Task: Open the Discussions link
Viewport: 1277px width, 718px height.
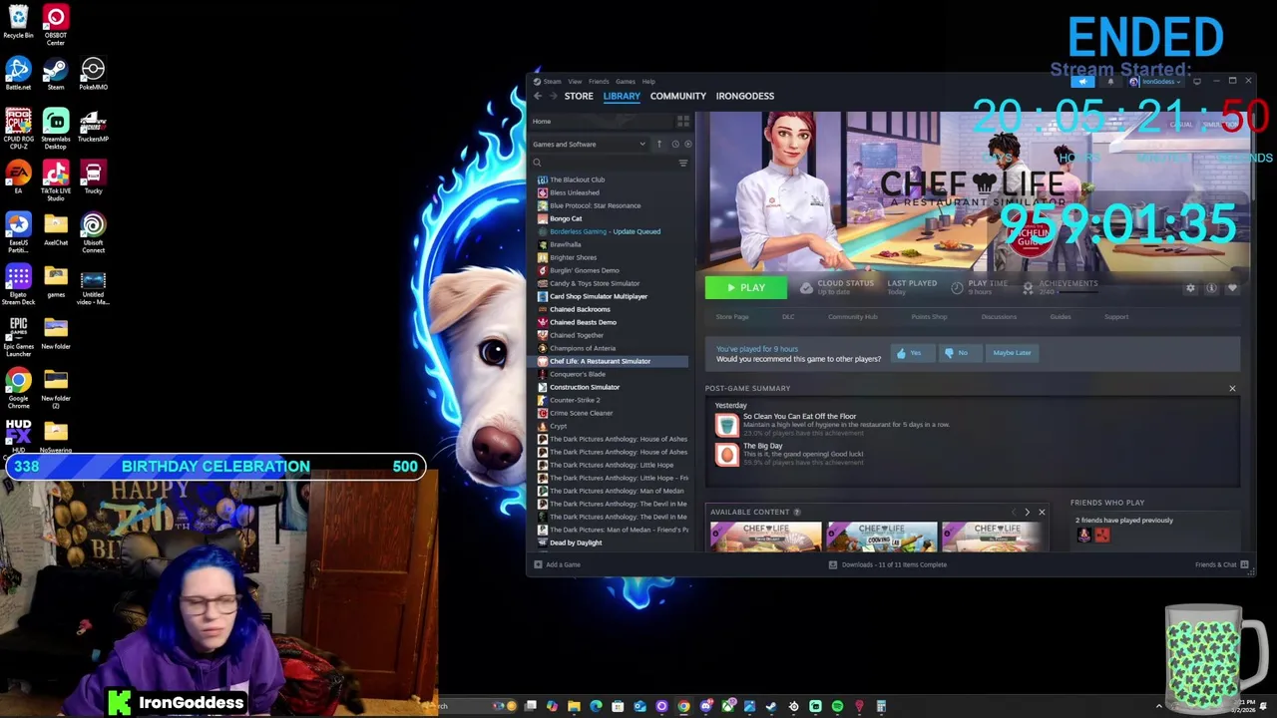Action: point(999,317)
